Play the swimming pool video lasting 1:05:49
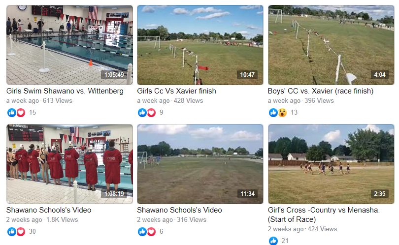399x245 pixels. [x=70, y=45]
